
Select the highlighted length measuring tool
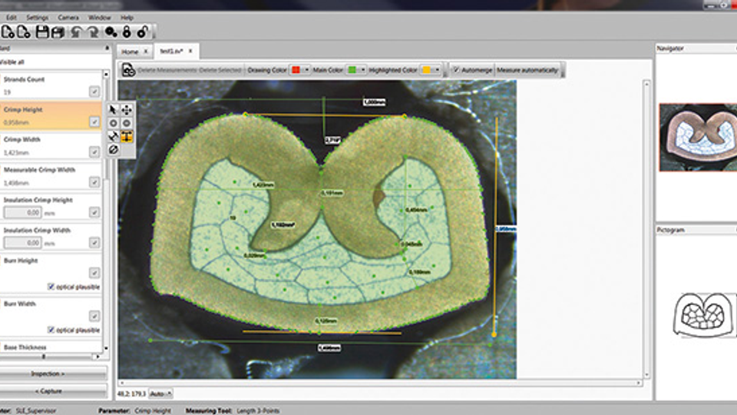click(x=127, y=136)
